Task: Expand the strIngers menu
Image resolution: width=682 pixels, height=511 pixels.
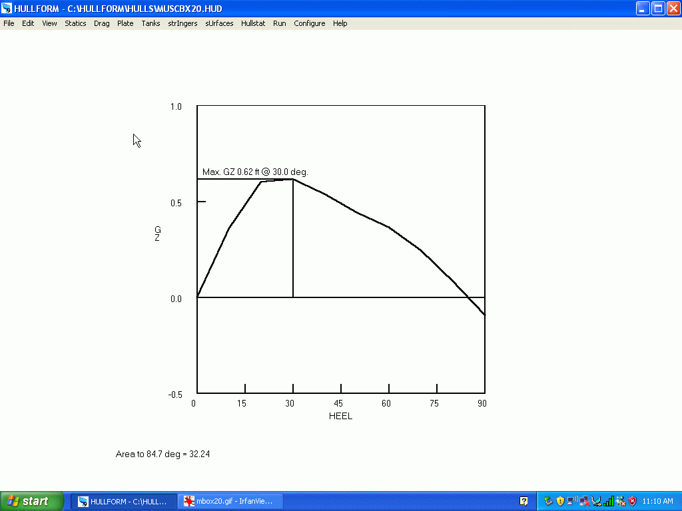Action: [x=182, y=23]
